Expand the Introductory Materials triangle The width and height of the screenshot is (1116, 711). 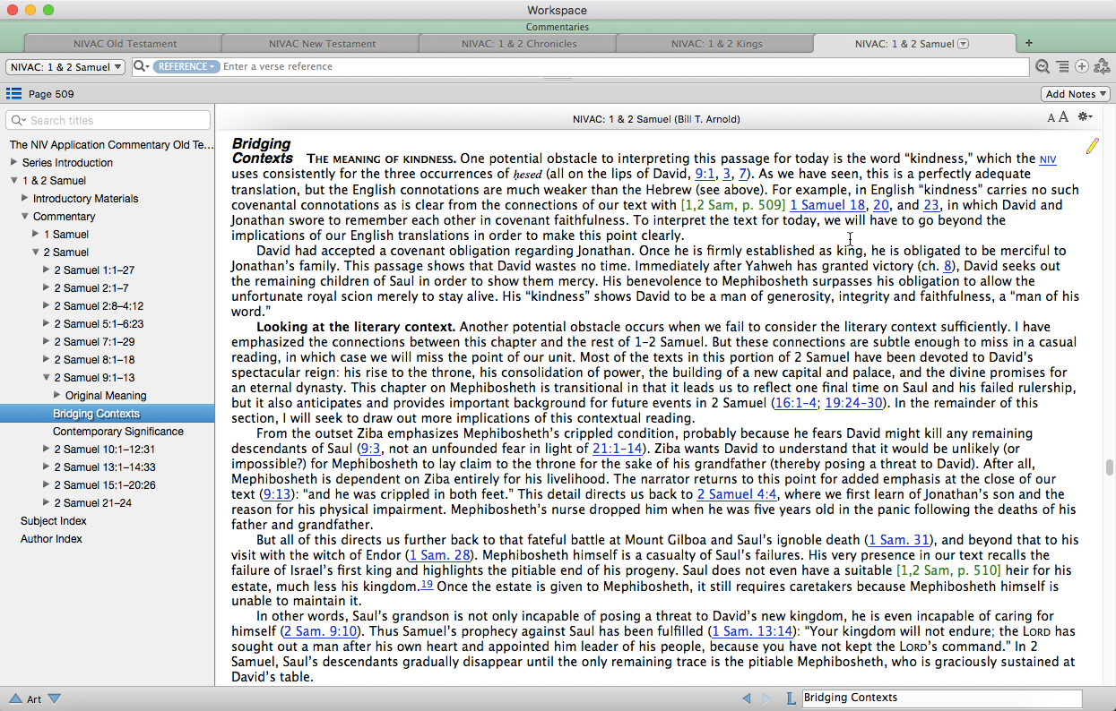click(x=25, y=198)
